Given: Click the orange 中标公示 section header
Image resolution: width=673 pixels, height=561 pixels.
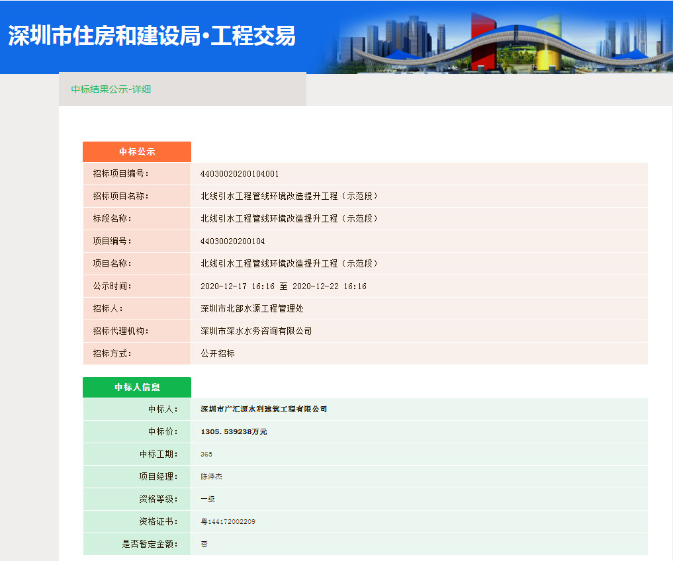Looking at the screenshot, I should point(137,151).
